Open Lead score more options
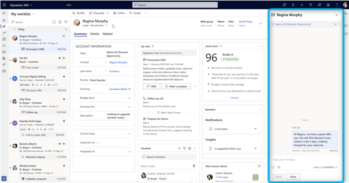Image resolution: width=349 pixels, height=183 pixels. coord(261,46)
